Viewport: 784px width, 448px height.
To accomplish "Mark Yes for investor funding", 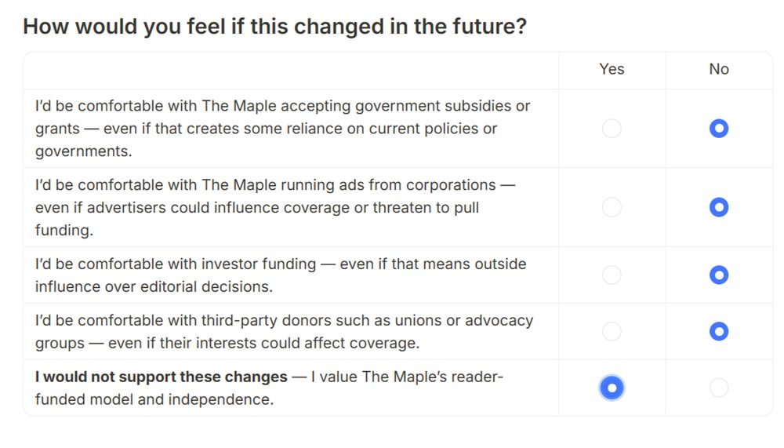I will coord(612,275).
